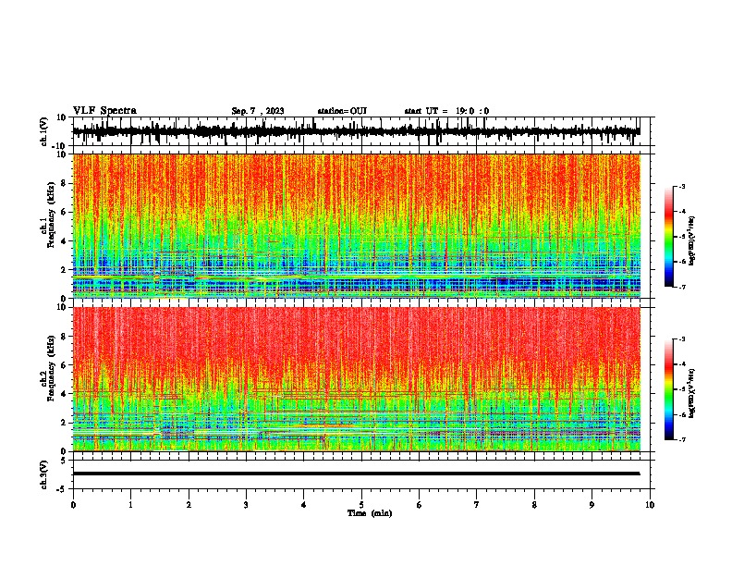
Task: Click time axis tick label '5'
Action: 361,505
